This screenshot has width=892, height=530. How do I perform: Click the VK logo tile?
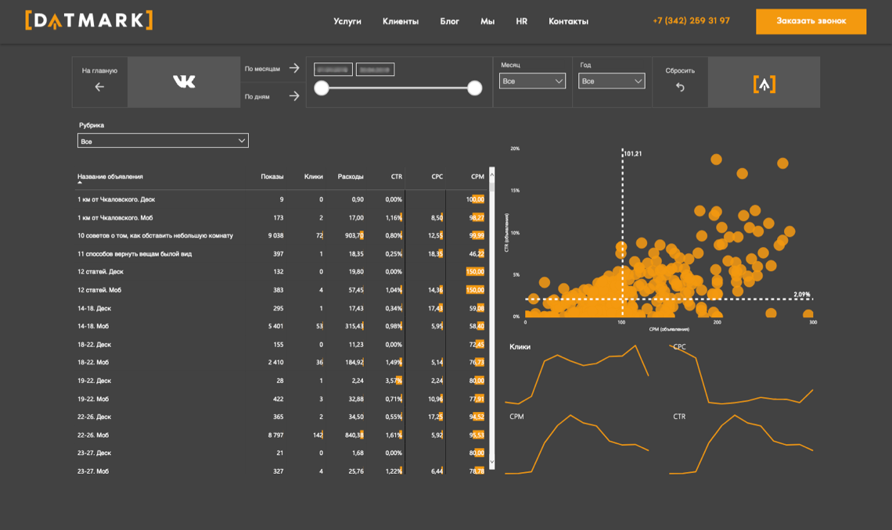tap(184, 82)
